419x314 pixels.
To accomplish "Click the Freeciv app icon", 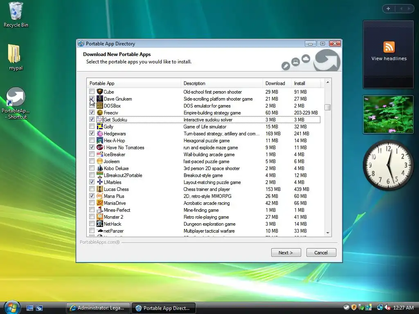I will coord(100,113).
